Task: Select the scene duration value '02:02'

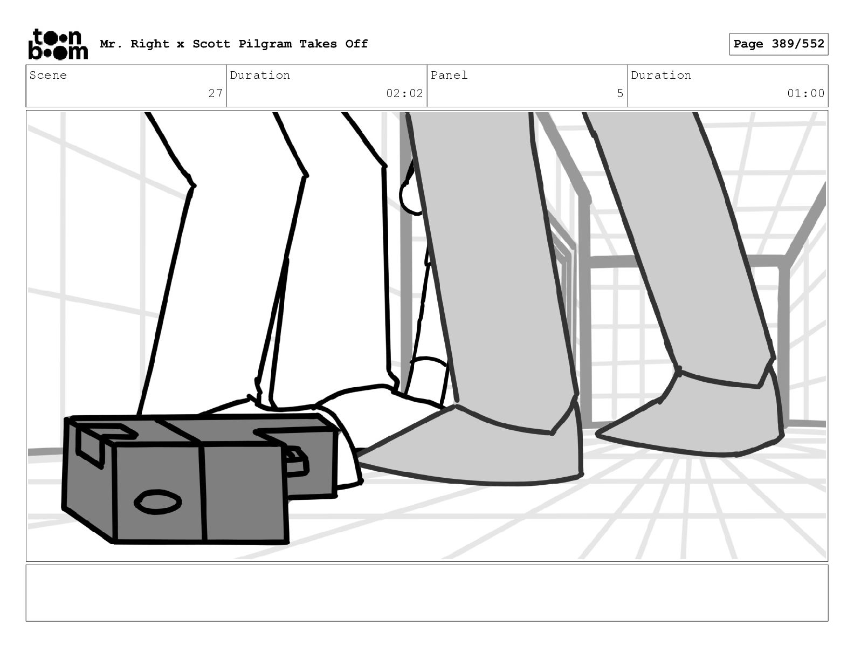Action: pos(404,93)
